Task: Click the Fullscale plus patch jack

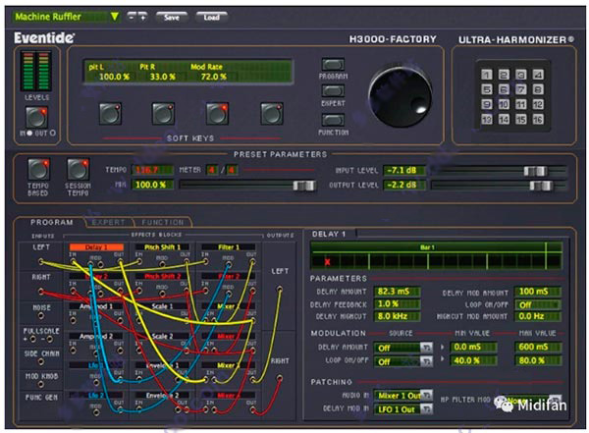Action: pyautogui.click(x=33, y=340)
